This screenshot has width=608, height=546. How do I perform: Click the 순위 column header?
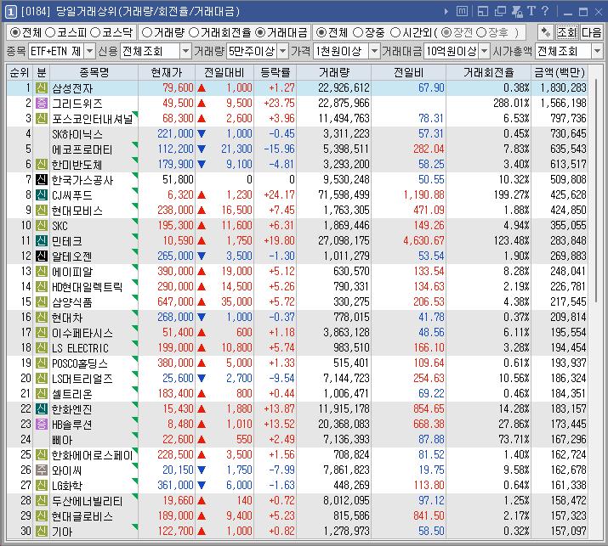(20, 72)
